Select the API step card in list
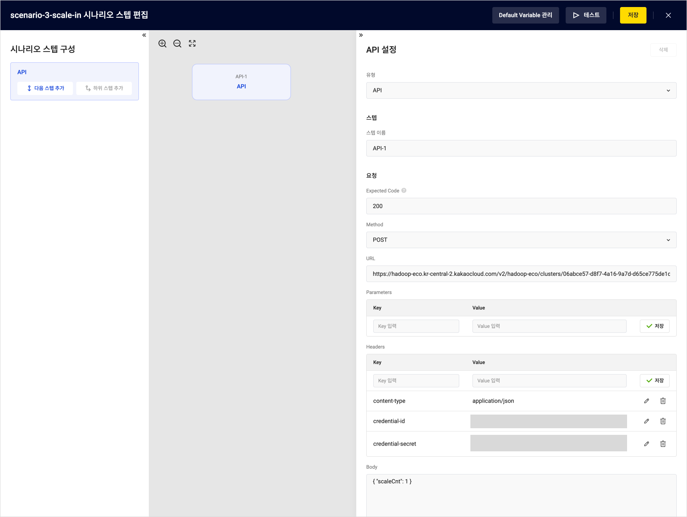The width and height of the screenshot is (687, 517). (x=74, y=81)
